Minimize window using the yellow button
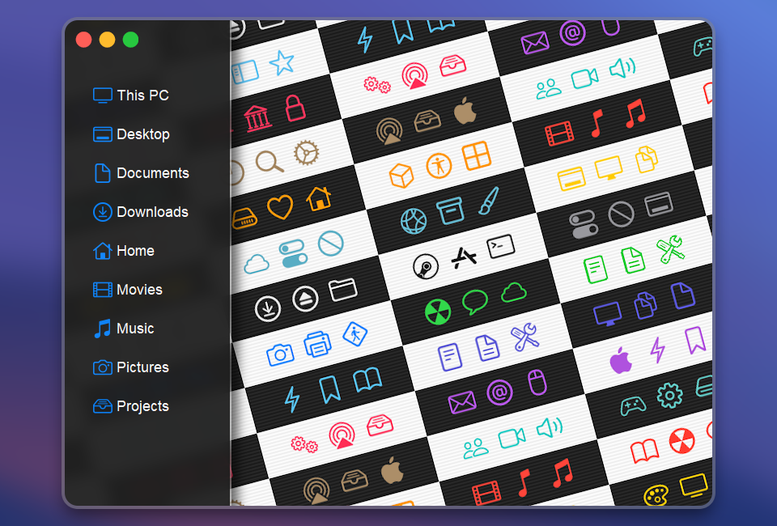Viewport: 777px width, 526px height. (107, 40)
